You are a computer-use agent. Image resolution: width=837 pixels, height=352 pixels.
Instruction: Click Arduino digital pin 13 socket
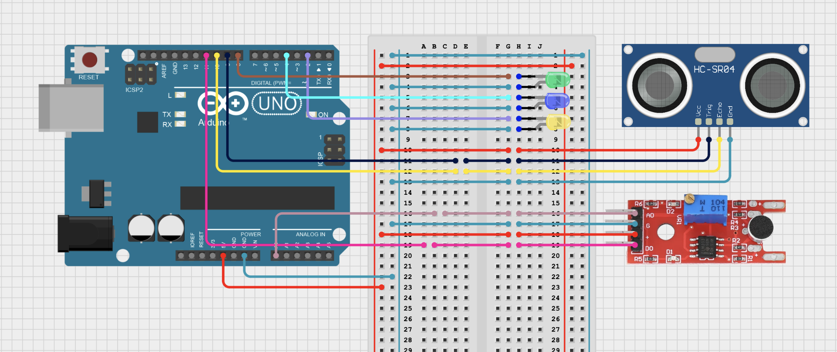(x=185, y=55)
